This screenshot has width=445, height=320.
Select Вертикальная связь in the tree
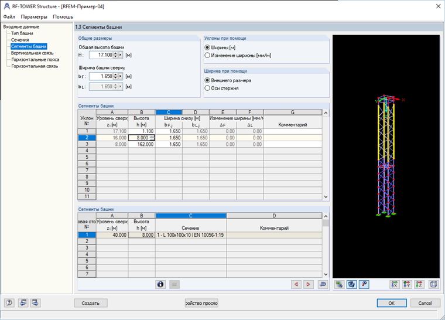32,53
